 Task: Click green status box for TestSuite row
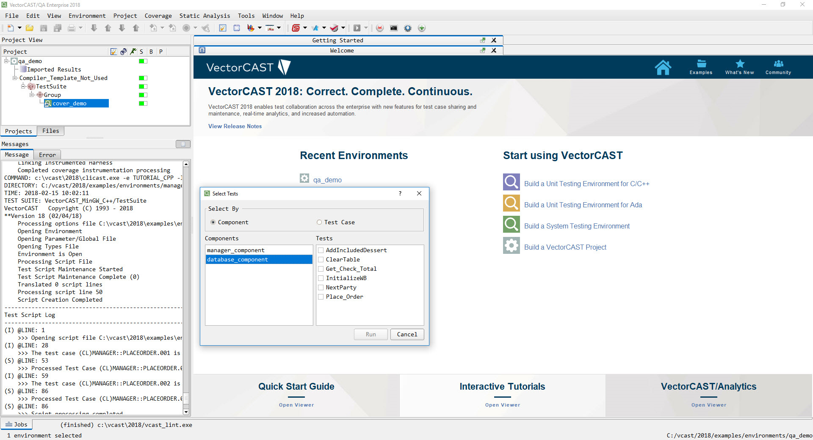click(143, 86)
